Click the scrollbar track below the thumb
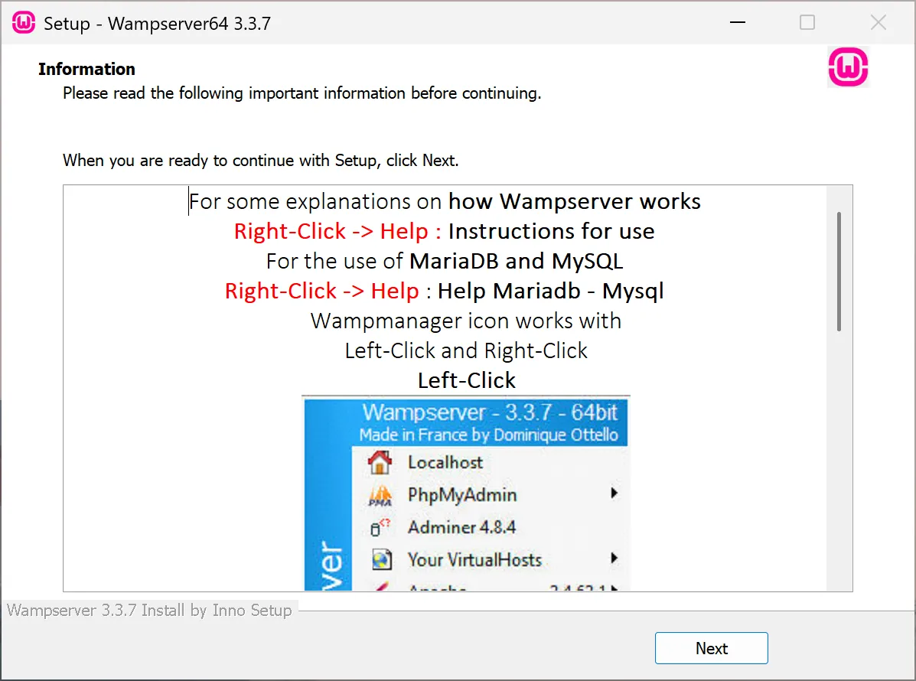This screenshot has height=681, width=916. (x=839, y=459)
